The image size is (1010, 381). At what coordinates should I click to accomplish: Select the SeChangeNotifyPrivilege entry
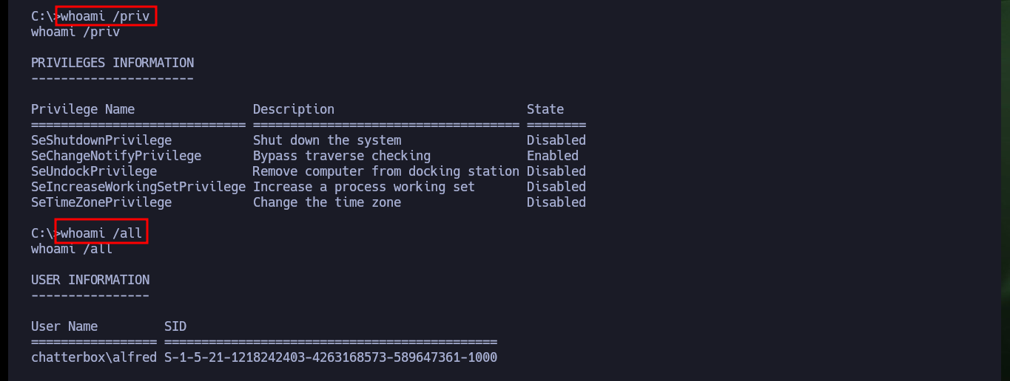[116, 156]
